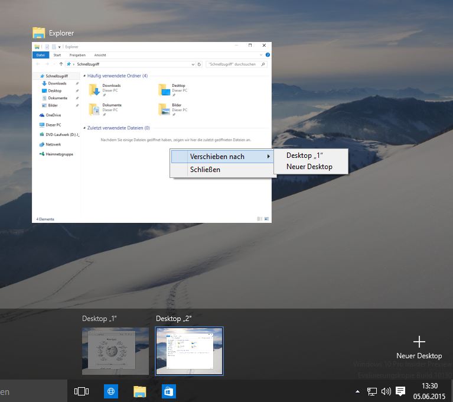Pick Neuer Desktop in submenu

[x=309, y=167]
